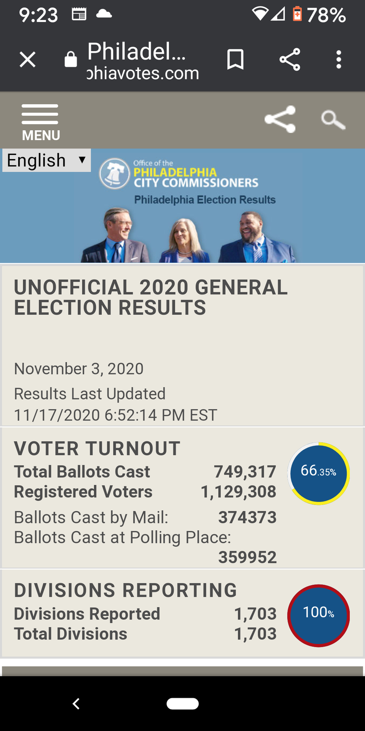
Task: Tap the Android home pill button
Action: click(x=182, y=704)
